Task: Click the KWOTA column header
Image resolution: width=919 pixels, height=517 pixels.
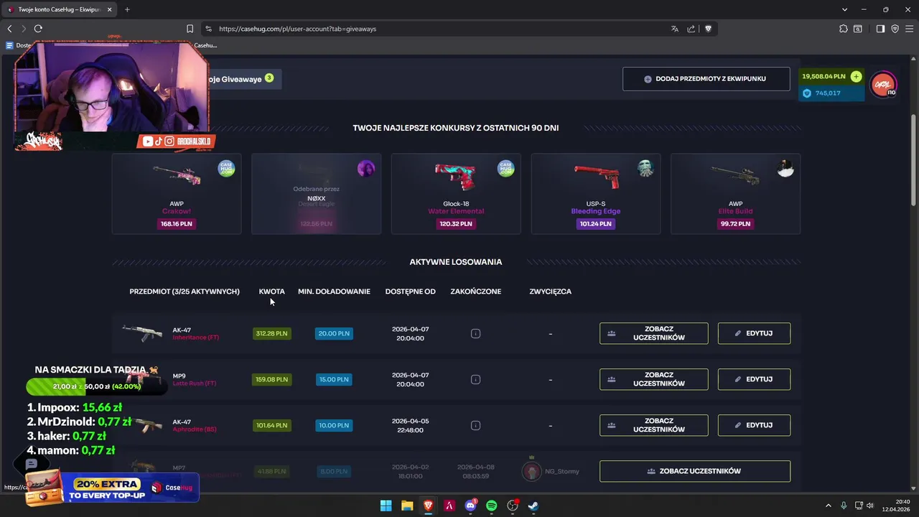Action: [x=271, y=292]
